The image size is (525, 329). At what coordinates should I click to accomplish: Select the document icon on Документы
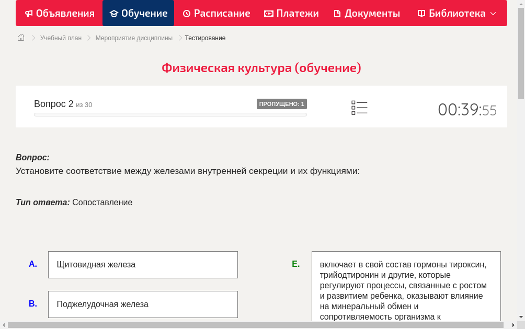[x=337, y=13]
